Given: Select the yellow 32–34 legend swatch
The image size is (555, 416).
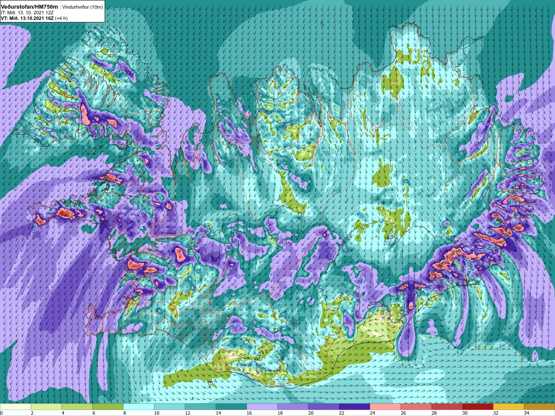Looking at the screenshot, I should pyautogui.click(x=508, y=407).
